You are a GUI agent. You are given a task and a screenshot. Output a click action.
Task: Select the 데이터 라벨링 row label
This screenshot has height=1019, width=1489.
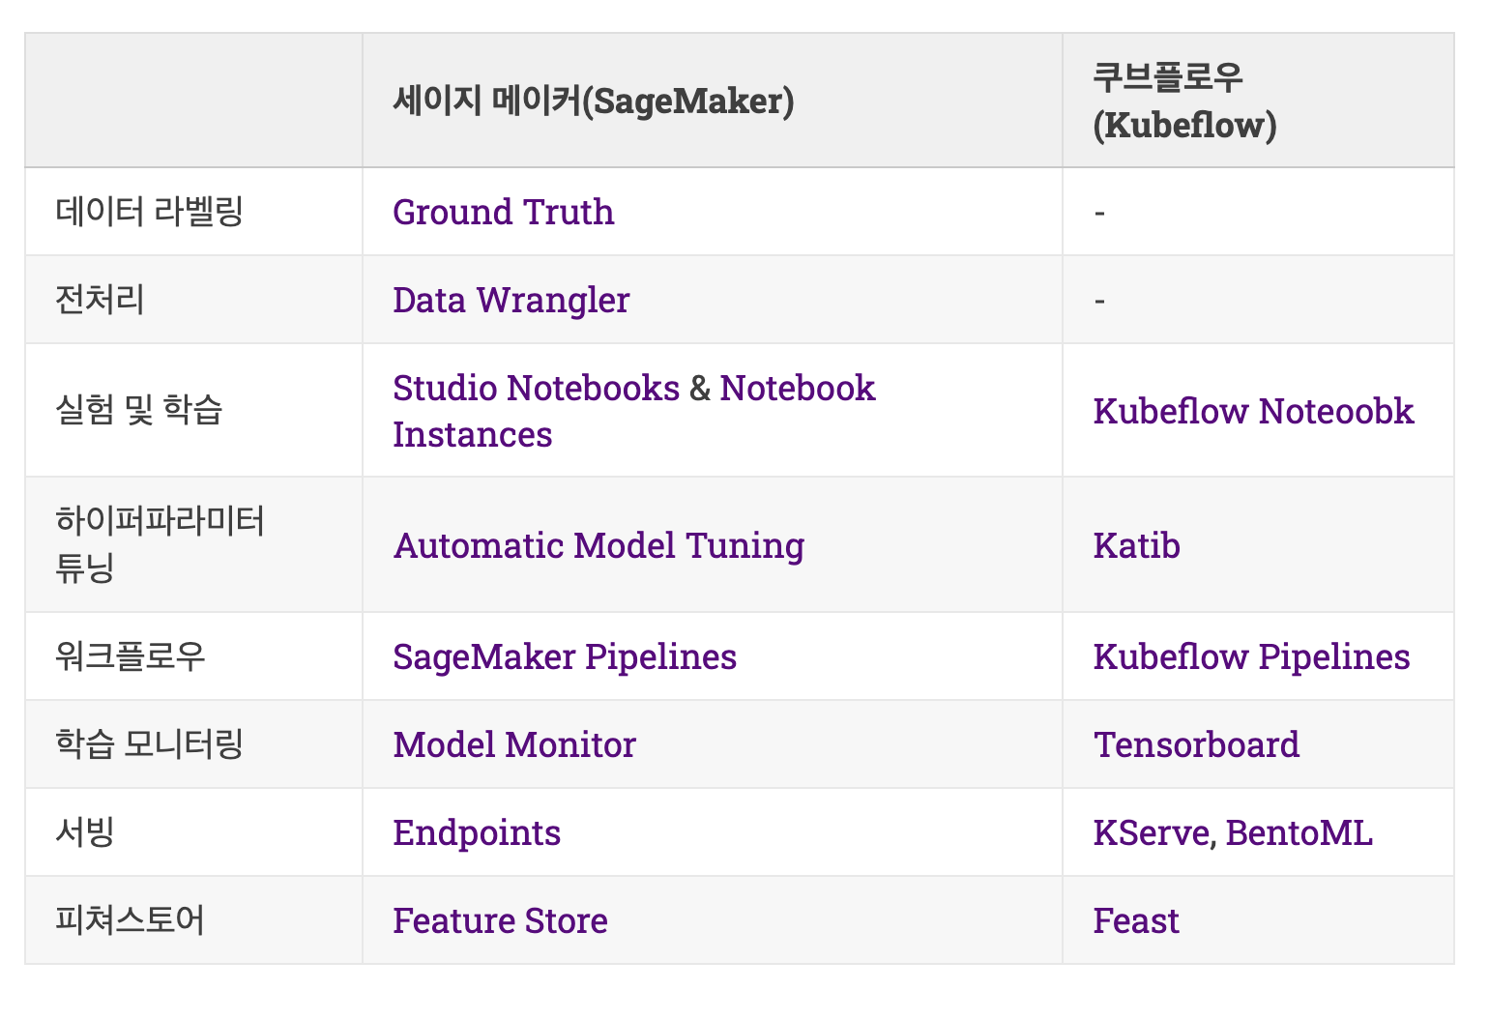click(149, 212)
